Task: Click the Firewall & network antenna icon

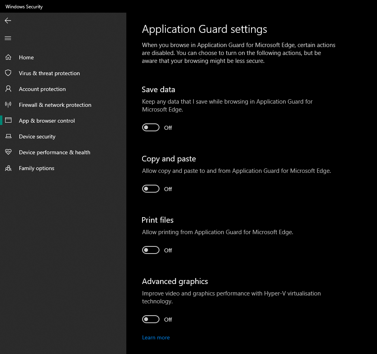Action: tap(8, 105)
